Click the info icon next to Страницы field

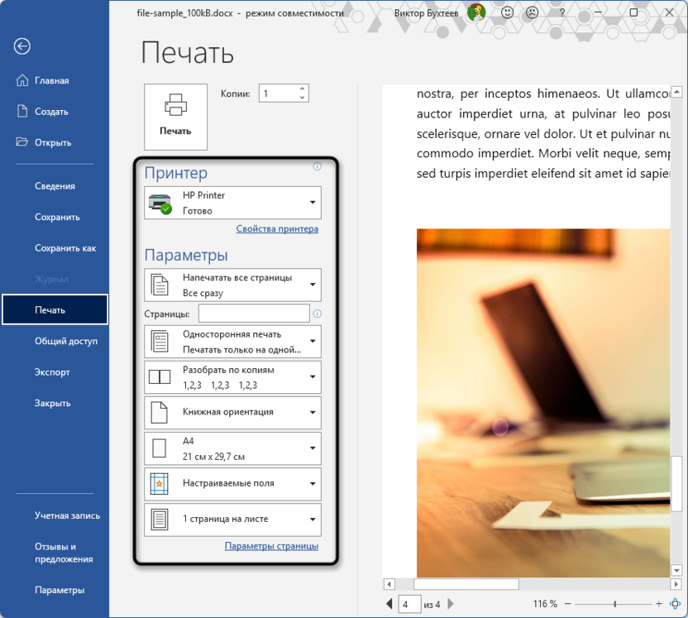318,314
